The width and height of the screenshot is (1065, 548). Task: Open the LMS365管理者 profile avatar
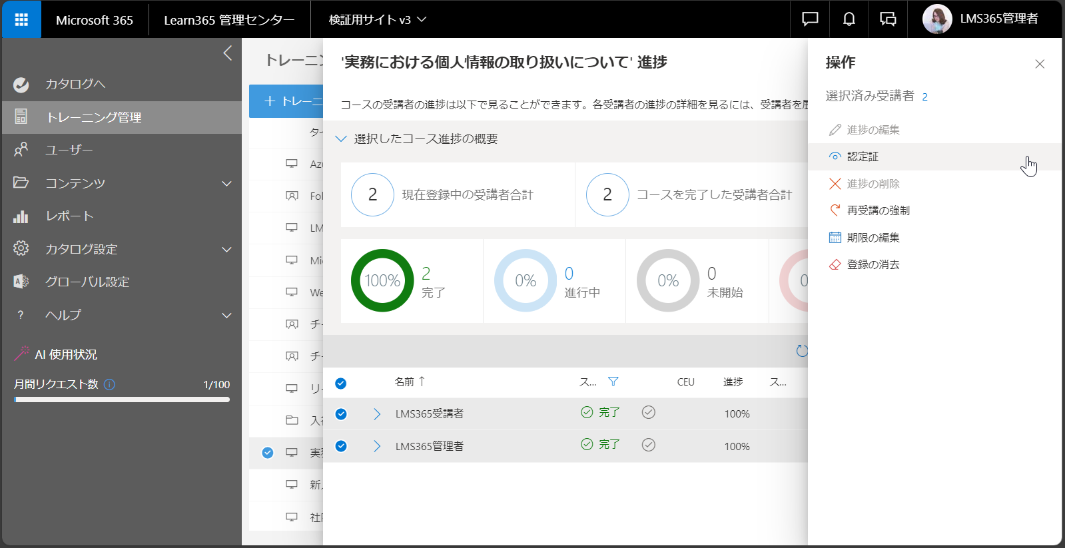click(937, 19)
